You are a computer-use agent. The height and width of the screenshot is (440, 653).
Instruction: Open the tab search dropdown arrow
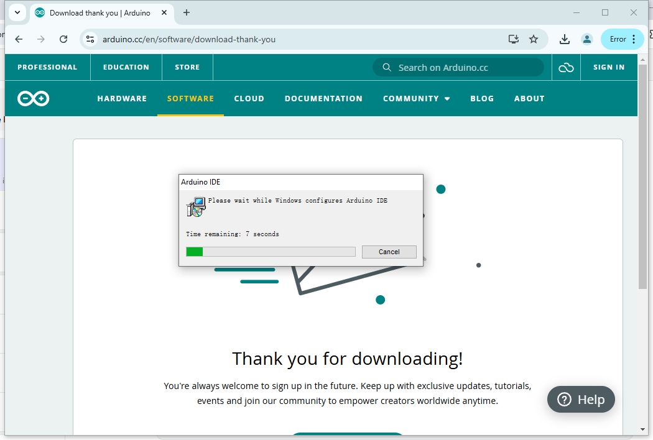coord(17,12)
